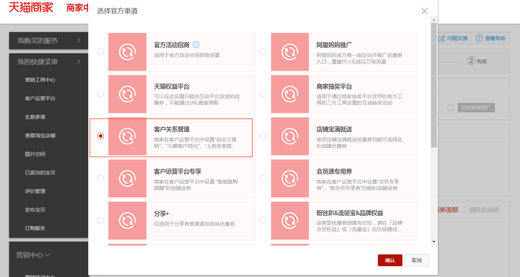Image resolution: width=520 pixels, height=277 pixels.
Task: Select the 店铺宝满就送 radio button
Action: click(263, 136)
